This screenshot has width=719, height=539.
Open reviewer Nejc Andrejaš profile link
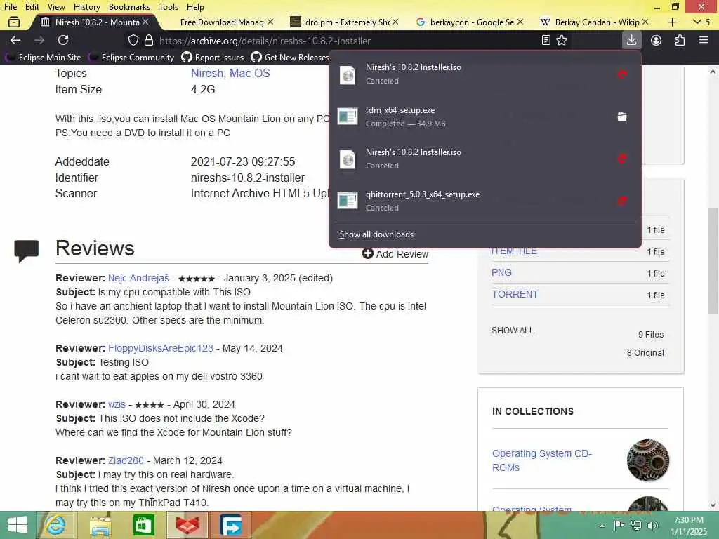click(138, 278)
